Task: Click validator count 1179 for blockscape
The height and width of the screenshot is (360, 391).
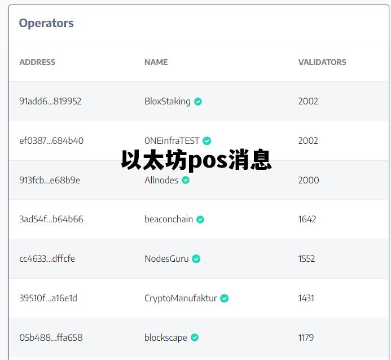Action: pyautogui.click(x=306, y=337)
